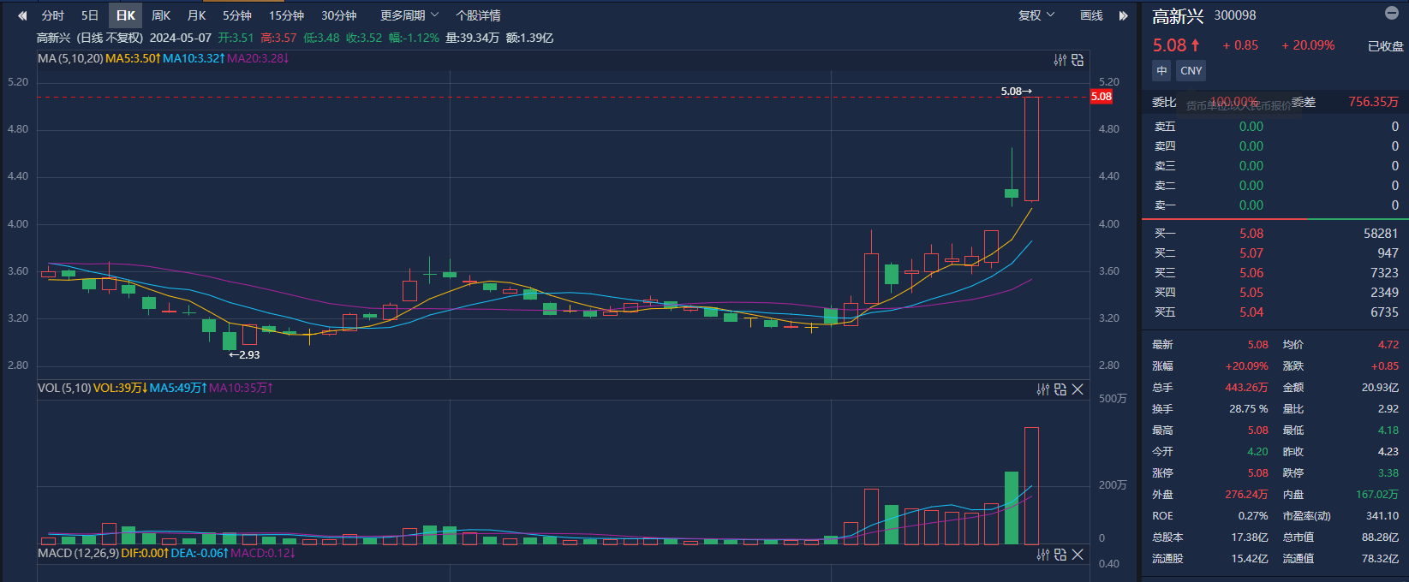Click the 买五 bid price 5.04

click(x=1251, y=312)
